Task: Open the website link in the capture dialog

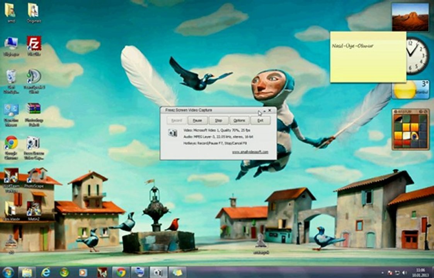Action: pos(250,152)
